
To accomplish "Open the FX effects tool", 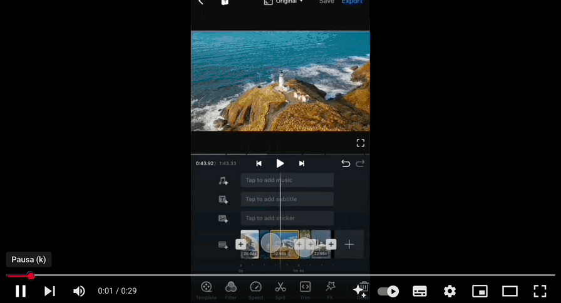I will pos(330,290).
